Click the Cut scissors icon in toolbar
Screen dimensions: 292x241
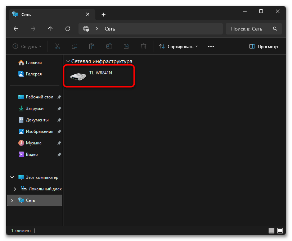click(57, 46)
